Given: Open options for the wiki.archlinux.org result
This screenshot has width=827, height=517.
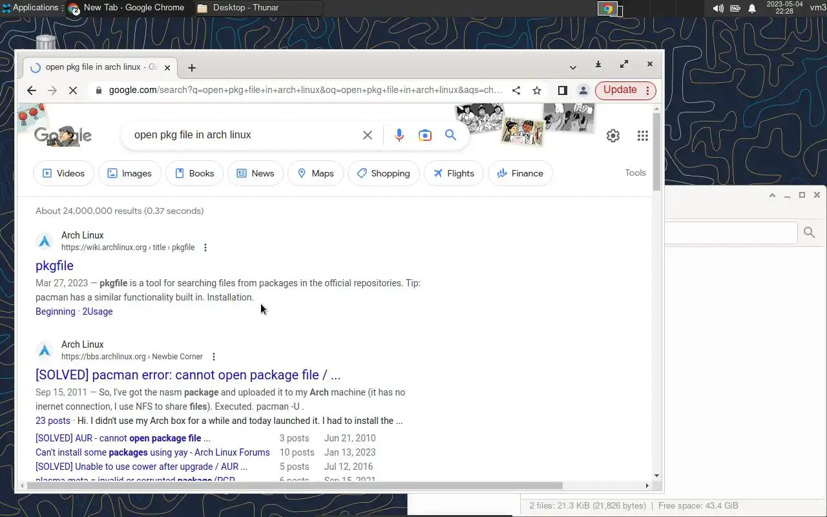Looking at the screenshot, I should pyautogui.click(x=205, y=248).
